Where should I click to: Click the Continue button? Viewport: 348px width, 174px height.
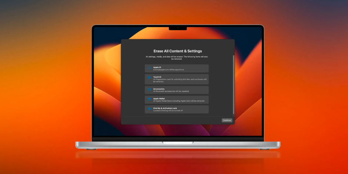click(x=227, y=120)
